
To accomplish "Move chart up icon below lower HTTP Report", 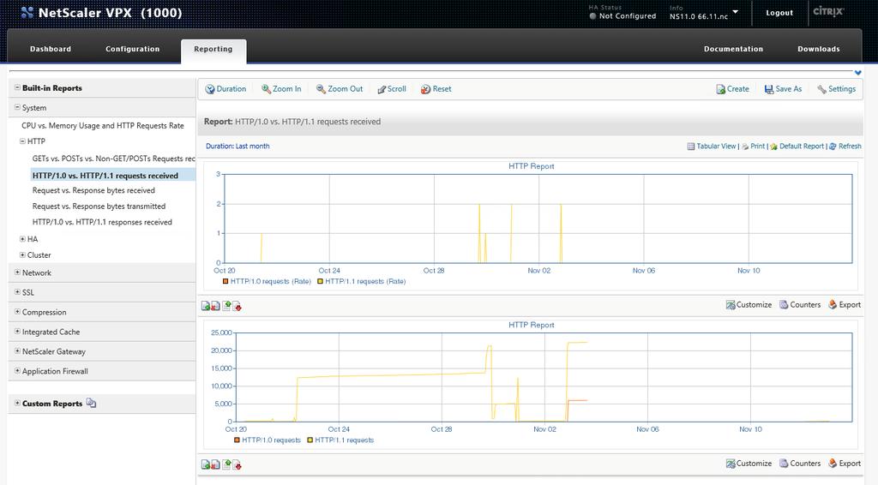I will click(x=226, y=464).
